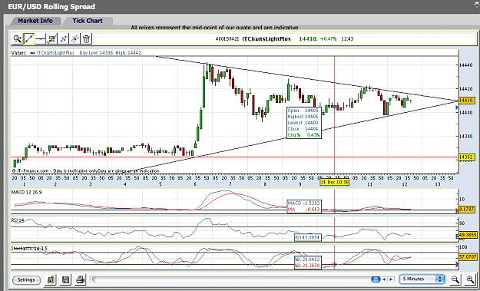This screenshot has height=291, width=480.
Task: Select the trend line drawing tool
Action: point(28,38)
